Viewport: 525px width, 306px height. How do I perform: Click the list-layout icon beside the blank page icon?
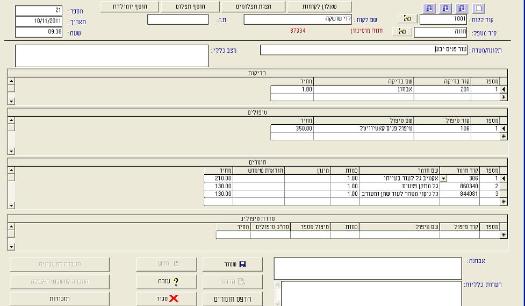462,9
